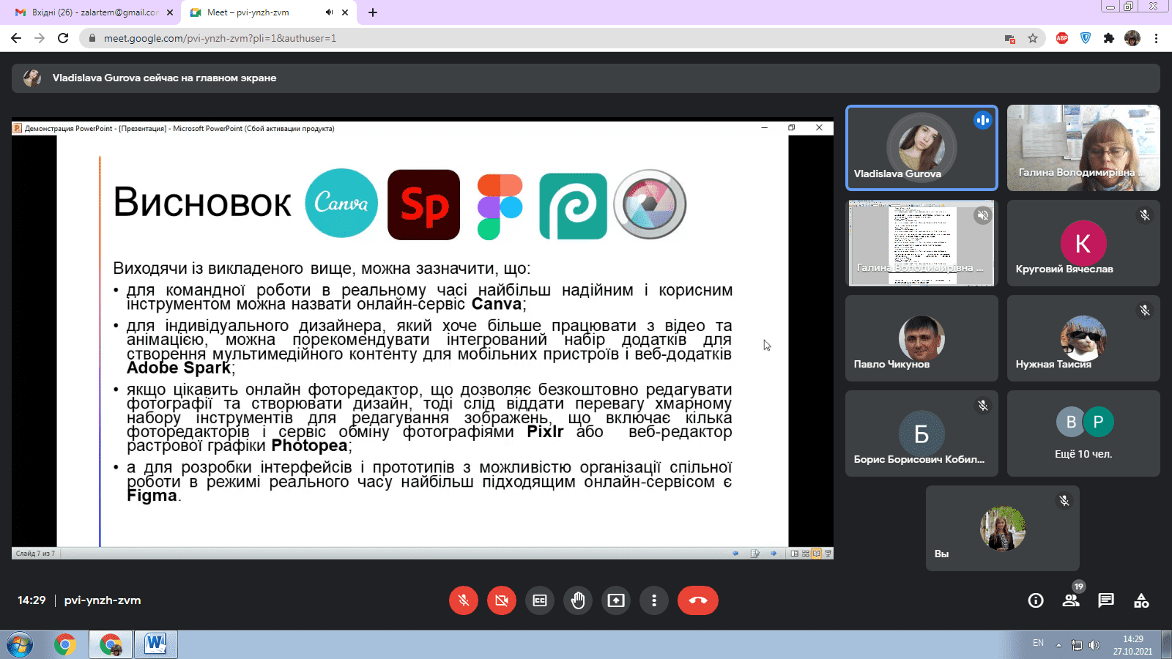Open the slideshow menu icon in PowerPoint status bar
The image size is (1172, 659).
click(x=754, y=554)
